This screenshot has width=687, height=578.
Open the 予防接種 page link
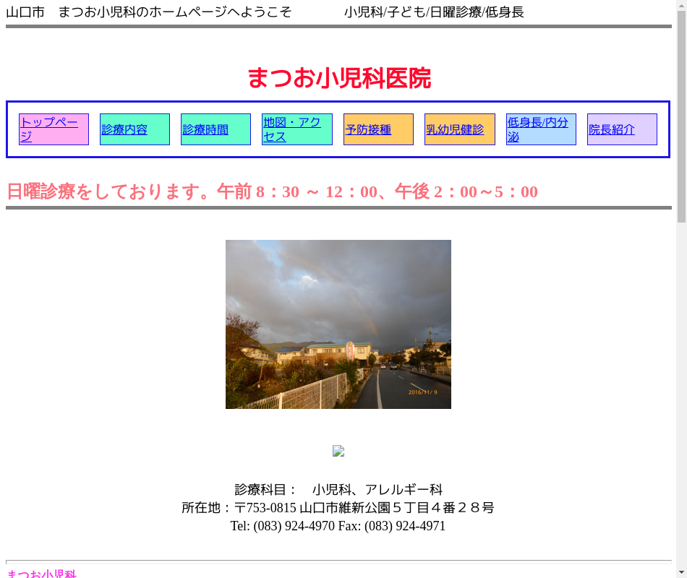click(x=368, y=130)
